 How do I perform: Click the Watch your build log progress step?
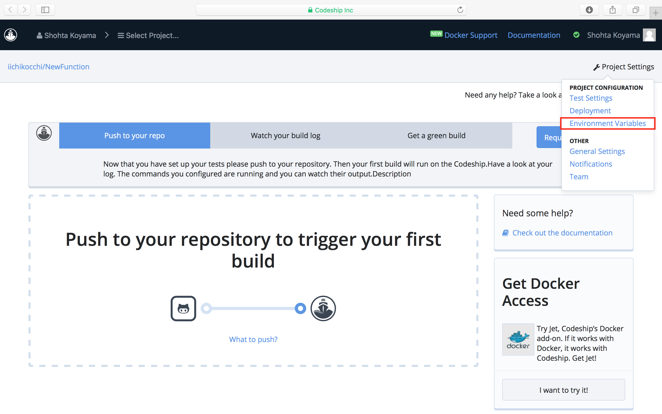[285, 135]
